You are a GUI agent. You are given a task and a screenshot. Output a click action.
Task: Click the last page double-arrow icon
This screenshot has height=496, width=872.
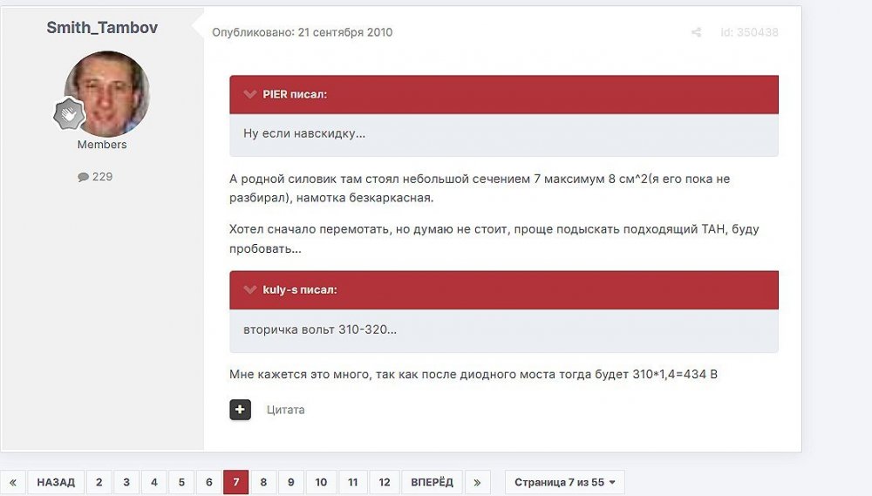pyautogui.click(x=477, y=482)
